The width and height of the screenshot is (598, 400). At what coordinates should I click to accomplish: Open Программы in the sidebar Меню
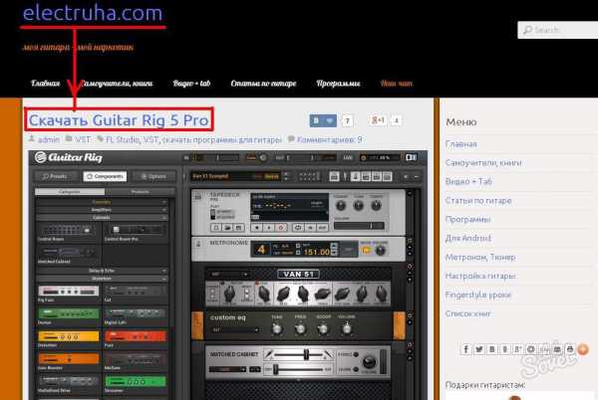468,219
